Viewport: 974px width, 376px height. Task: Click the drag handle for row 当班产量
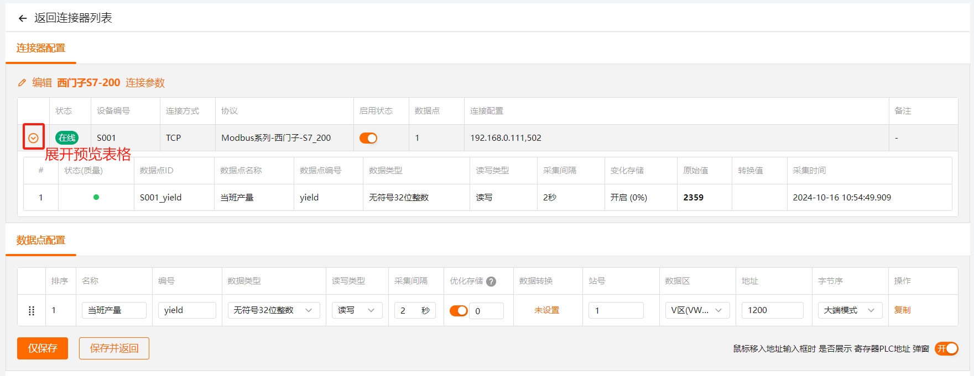point(32,311)
